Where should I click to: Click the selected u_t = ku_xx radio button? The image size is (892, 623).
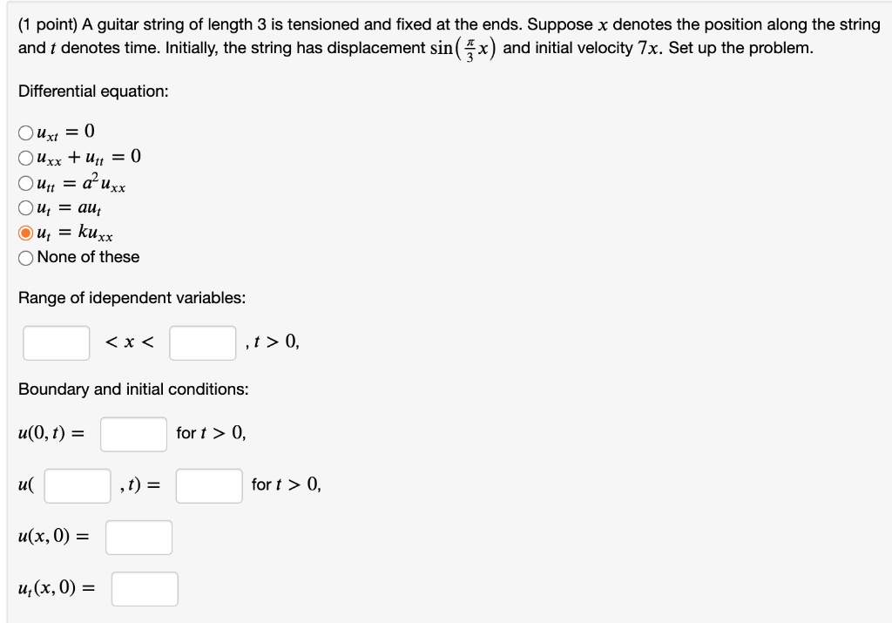click(x=26, y=233)
